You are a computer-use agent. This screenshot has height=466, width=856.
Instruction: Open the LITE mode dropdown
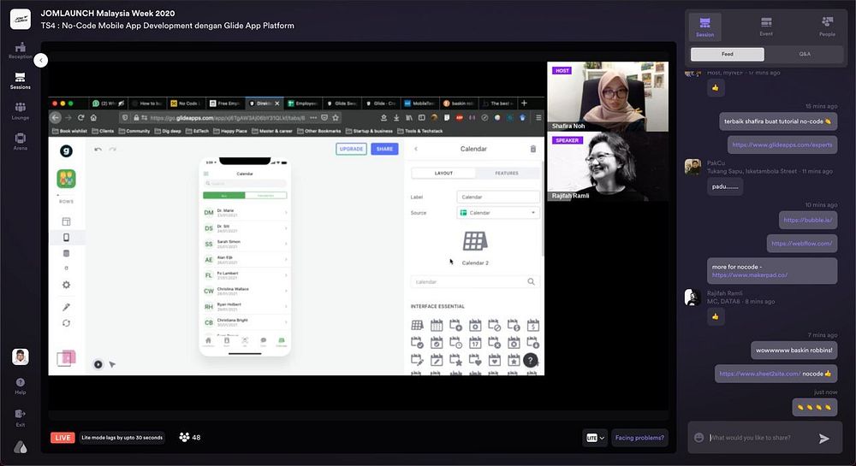(595, 438)
